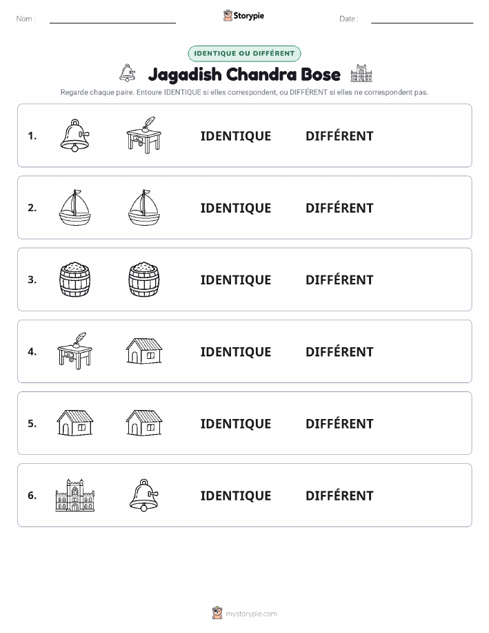Click the bell icon in row 6

pyautogui.click(x=144, y=495)
